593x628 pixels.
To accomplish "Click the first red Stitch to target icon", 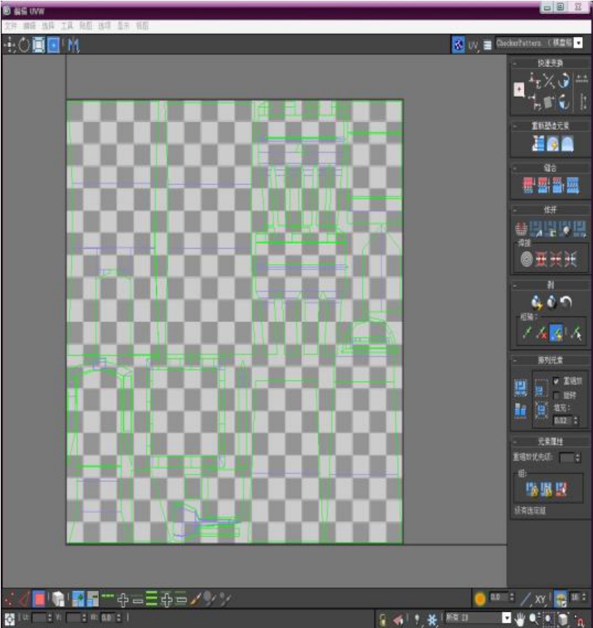I will point(528,186).
